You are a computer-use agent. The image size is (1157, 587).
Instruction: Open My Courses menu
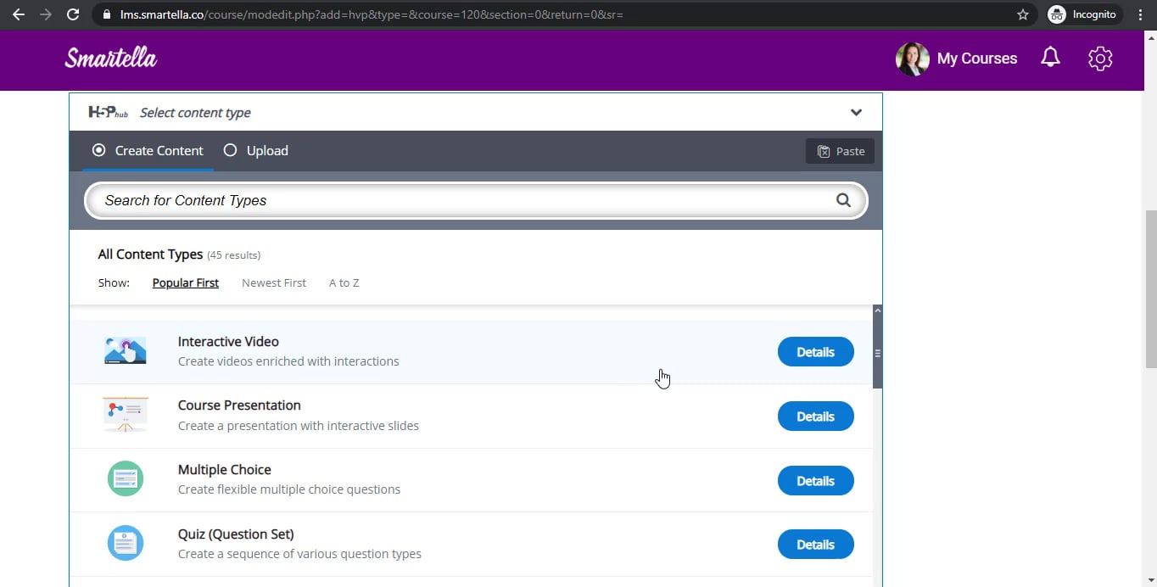click(x=977, y=59)
